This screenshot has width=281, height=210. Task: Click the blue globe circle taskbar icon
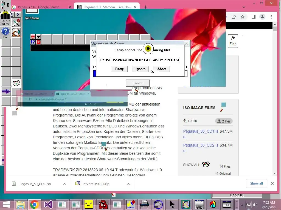click(158, 205)
